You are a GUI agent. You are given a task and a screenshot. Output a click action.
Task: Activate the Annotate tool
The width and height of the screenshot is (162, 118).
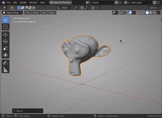pos(5,63)
